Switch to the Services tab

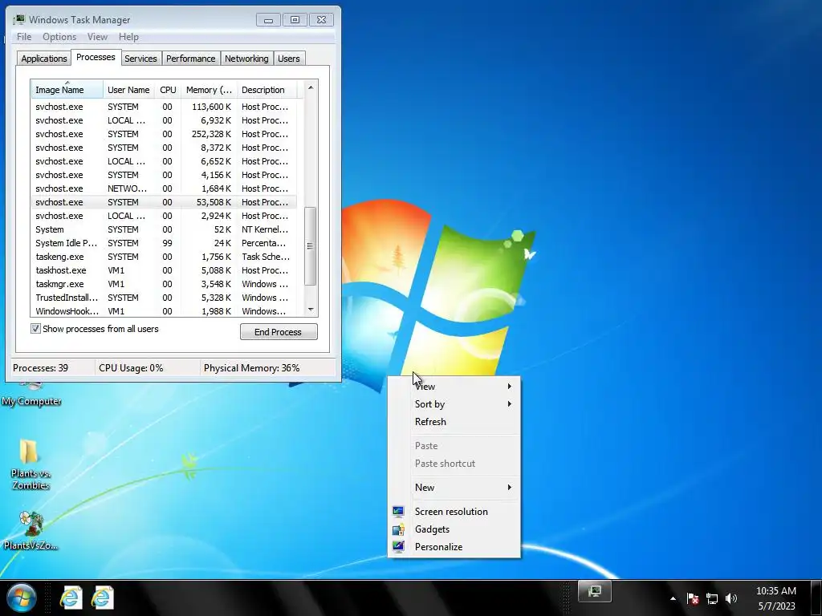[140, 59]
